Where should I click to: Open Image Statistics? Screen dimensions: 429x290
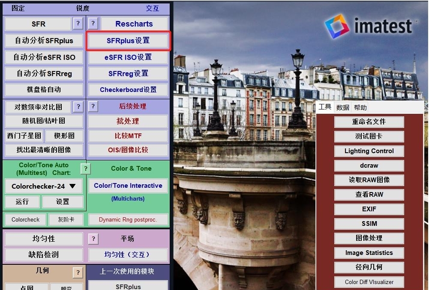click(x=369, y=253)
